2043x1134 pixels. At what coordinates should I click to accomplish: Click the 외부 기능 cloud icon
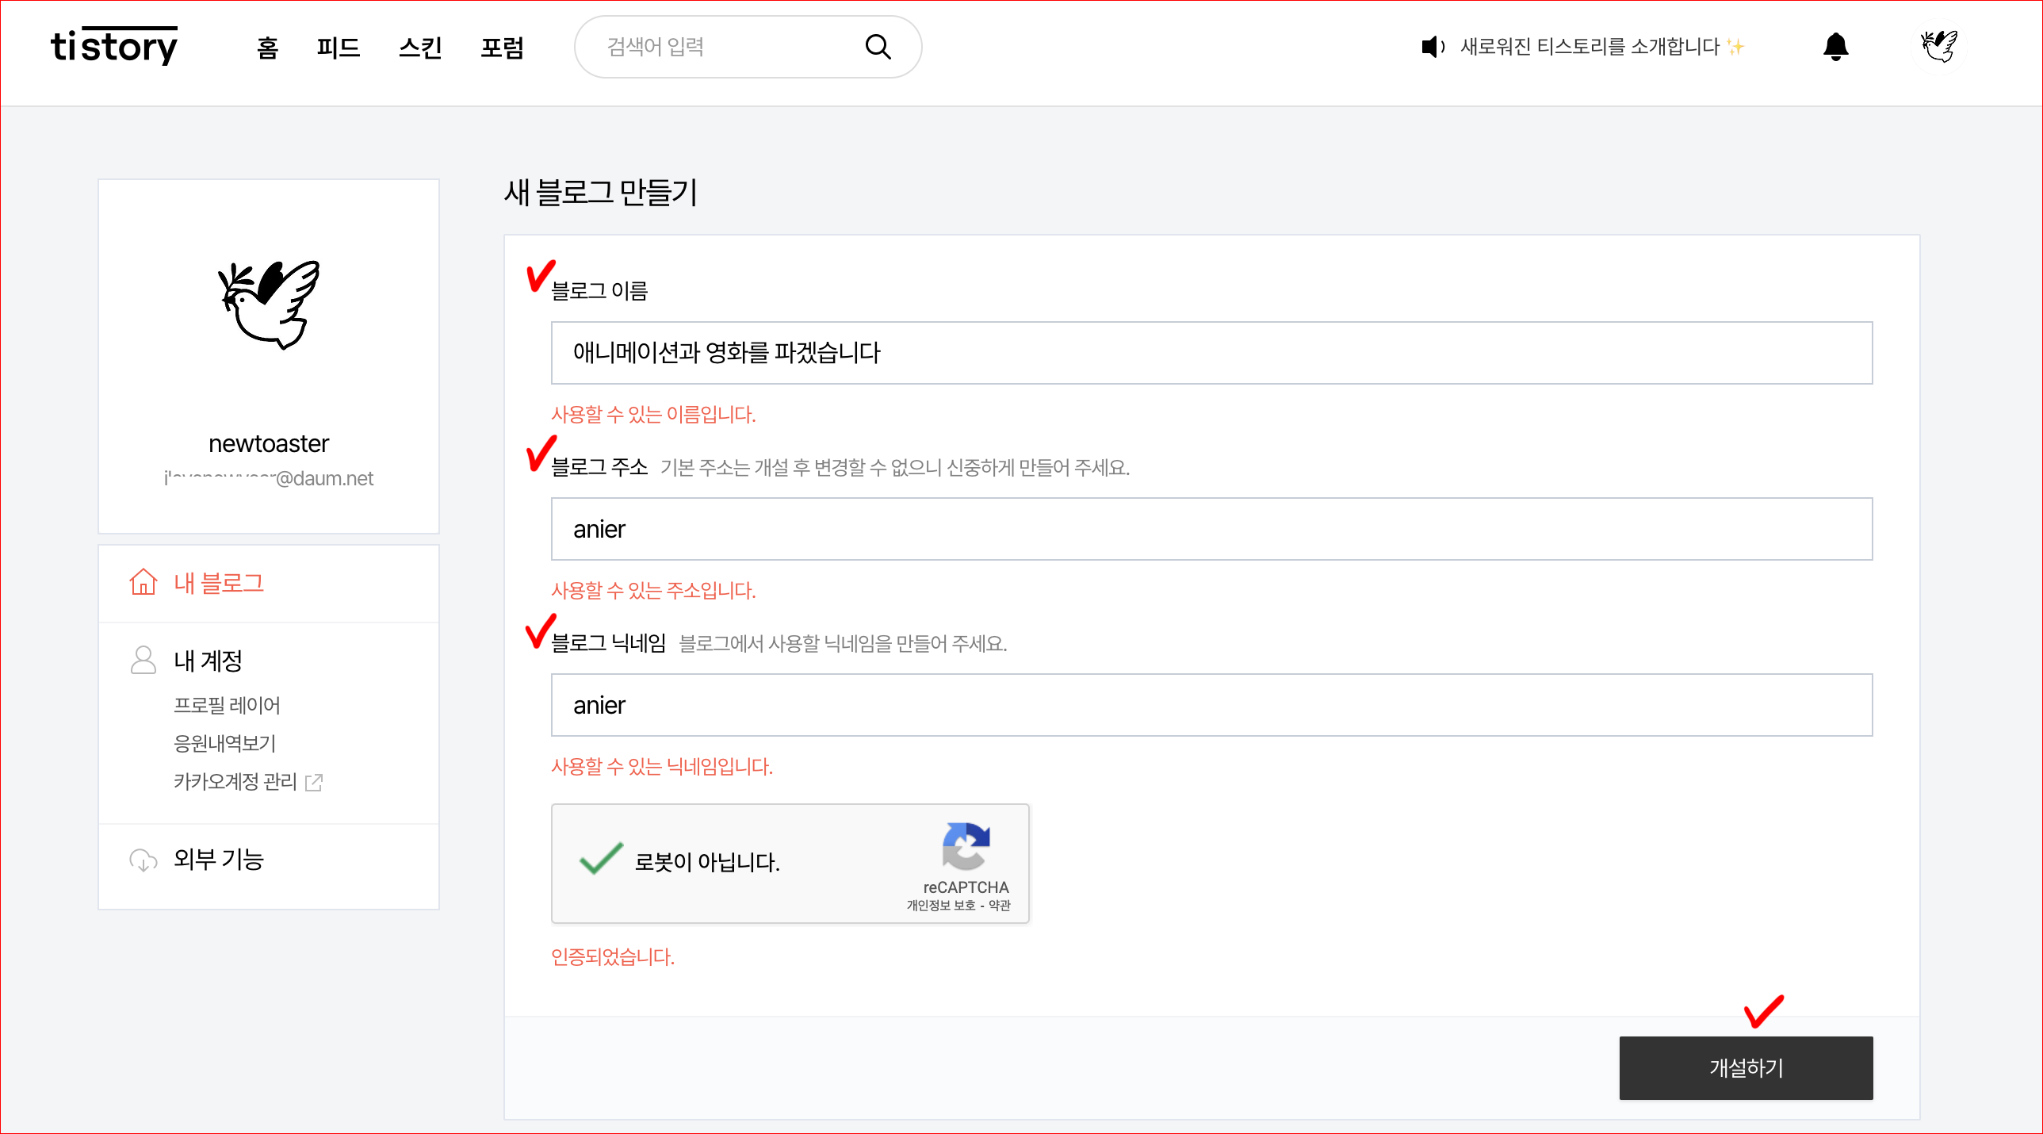point(143,860)
